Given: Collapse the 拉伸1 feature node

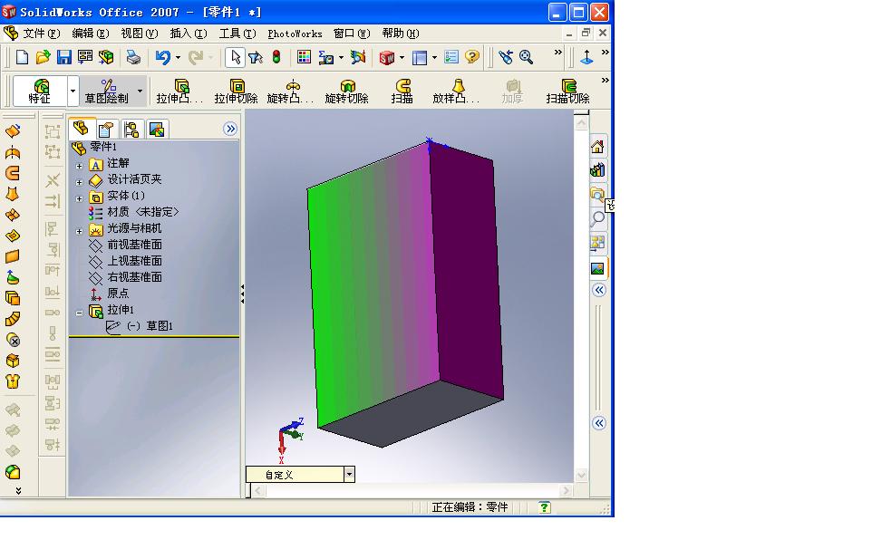Looking at the screenshot, I should tap(79, 313).
